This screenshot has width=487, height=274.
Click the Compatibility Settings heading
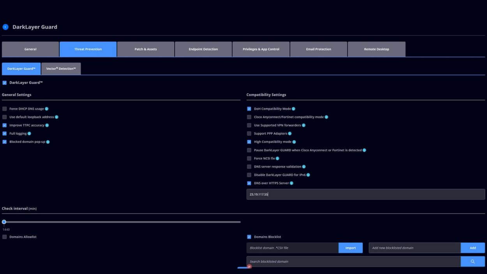tap(266, 95)
